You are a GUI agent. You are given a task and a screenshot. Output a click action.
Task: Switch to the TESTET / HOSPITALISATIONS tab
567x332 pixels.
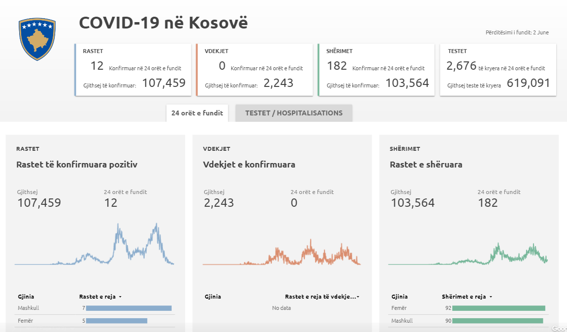coord(294,113)
